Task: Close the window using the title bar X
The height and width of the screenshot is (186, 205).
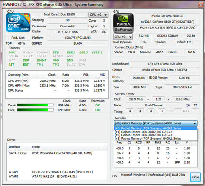Action: [201, 5]
